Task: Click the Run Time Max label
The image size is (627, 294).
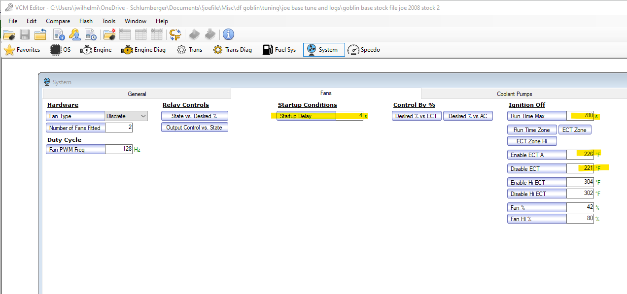Action: 537,116
